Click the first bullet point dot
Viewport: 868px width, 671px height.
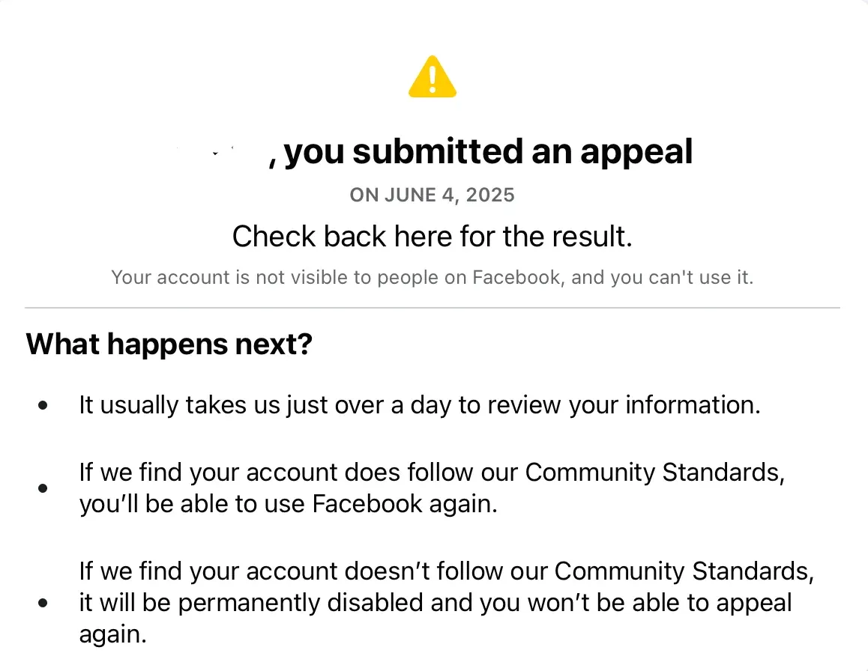43,405
